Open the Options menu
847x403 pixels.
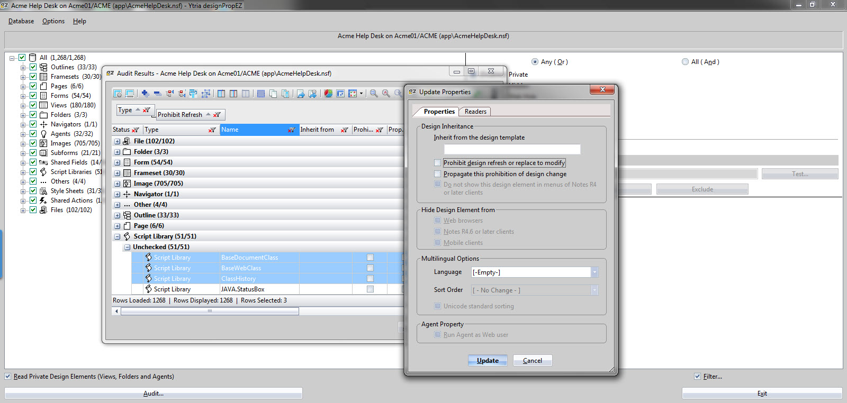pos(53,21)
